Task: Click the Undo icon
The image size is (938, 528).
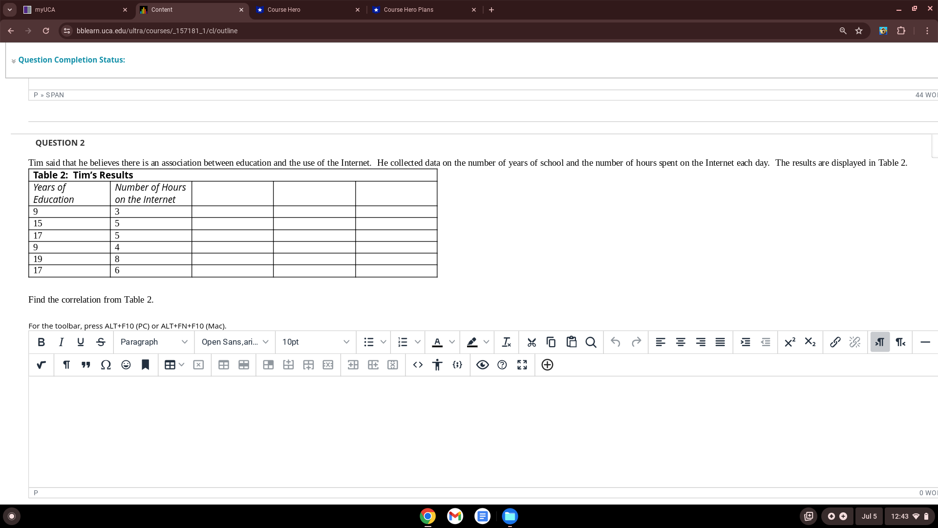Action: [x=615, y=342]
